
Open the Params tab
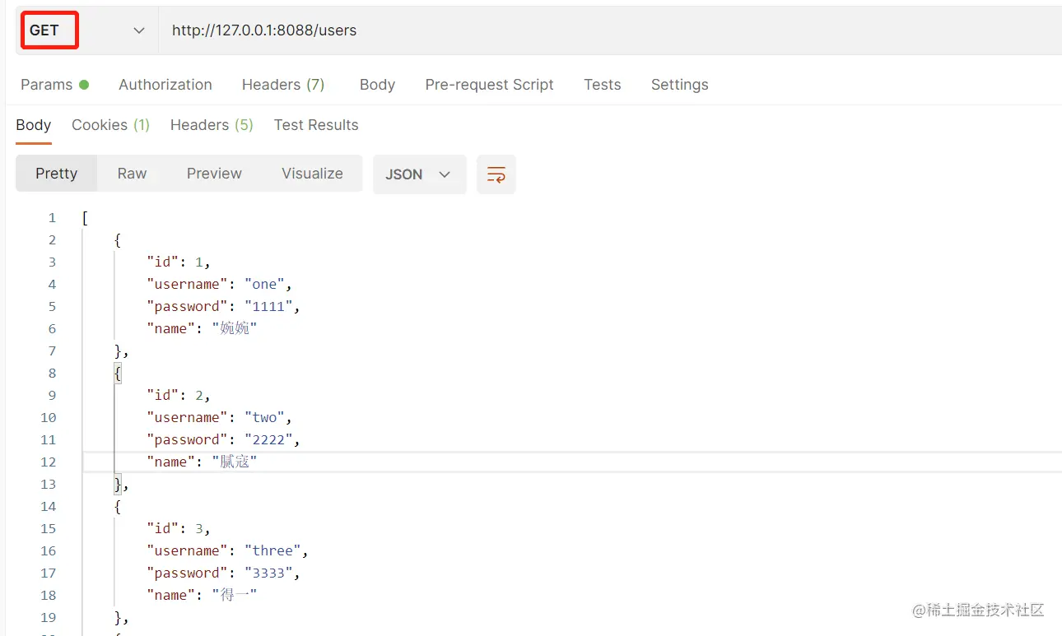click(46, 85)
